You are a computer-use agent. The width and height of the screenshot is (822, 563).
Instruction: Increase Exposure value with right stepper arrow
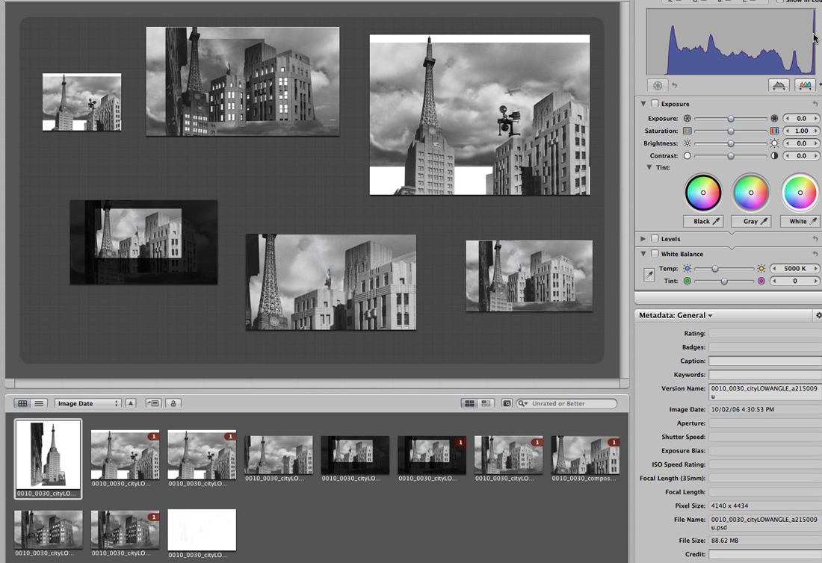pos(816,119)
